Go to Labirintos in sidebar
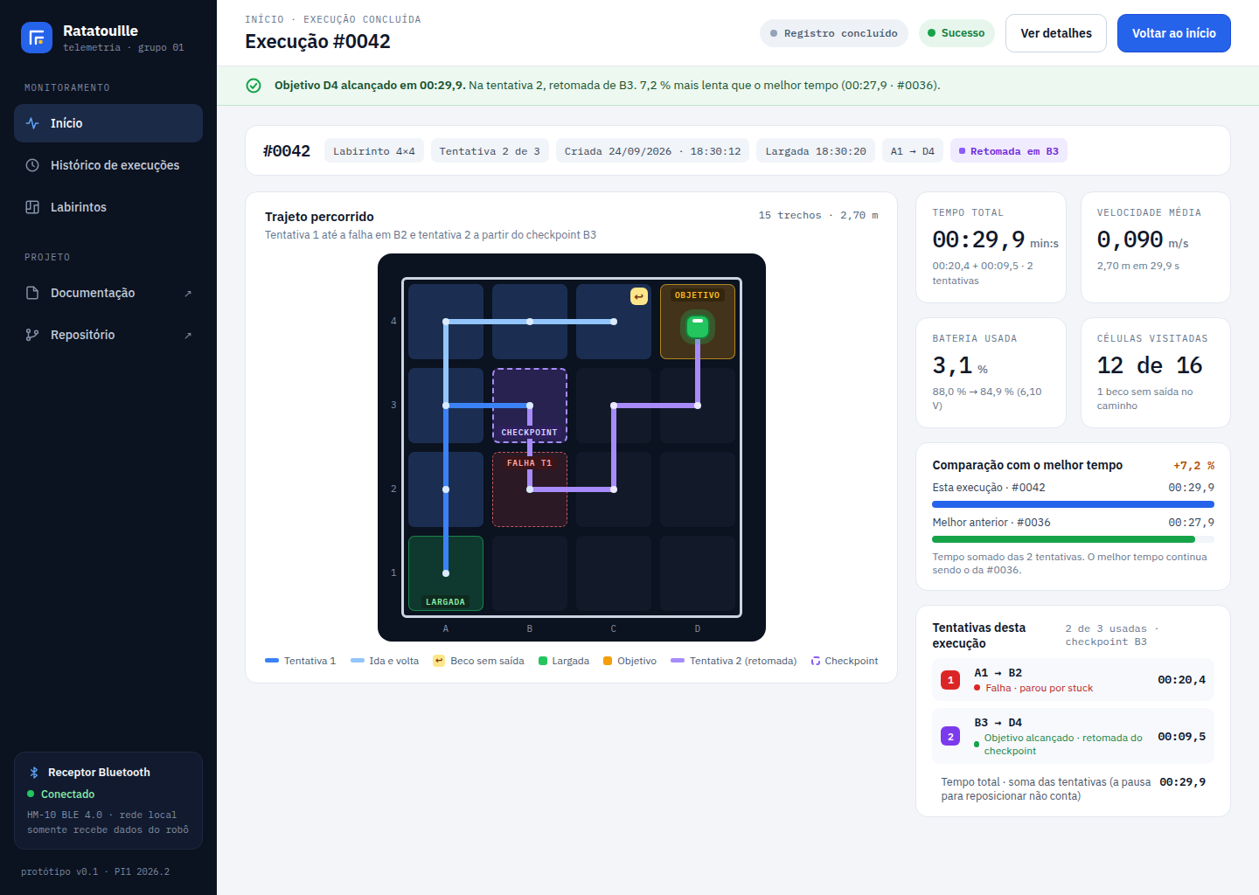Screen dimensions: 1259x895 coord(108,207)
